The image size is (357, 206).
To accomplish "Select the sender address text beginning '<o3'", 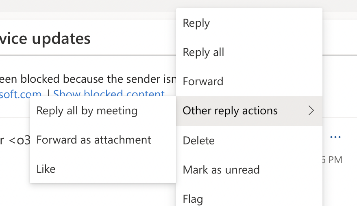I will (x=19, y=140).
